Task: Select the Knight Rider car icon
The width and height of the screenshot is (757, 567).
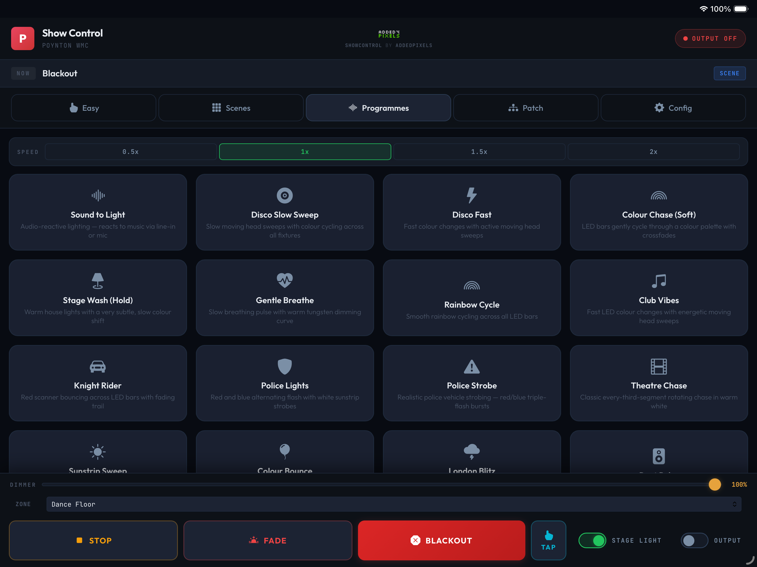Action: (x=98, y=366)
